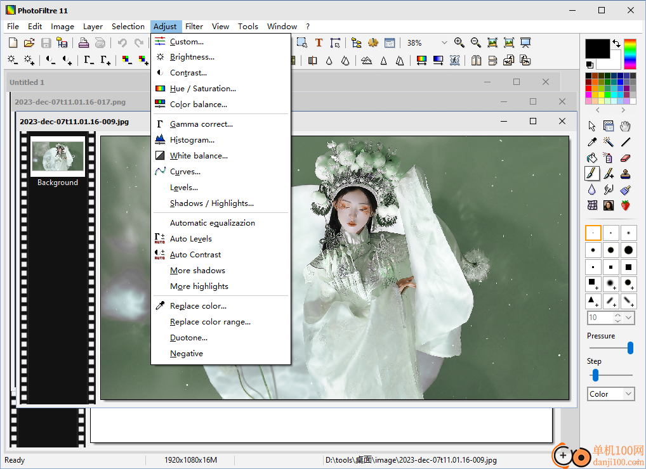Image resolution: width=646 pixels, height=469 pixels.
Task: Select the Background layer thumbnail
Action: (x=58, y=157)
